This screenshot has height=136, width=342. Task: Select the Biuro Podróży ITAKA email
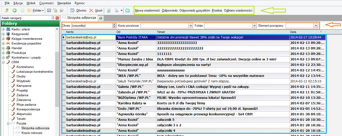pos(194,37)
